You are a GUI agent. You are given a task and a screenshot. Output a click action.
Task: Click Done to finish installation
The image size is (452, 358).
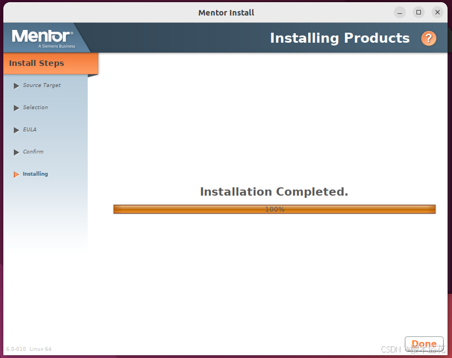coord(424,344)
